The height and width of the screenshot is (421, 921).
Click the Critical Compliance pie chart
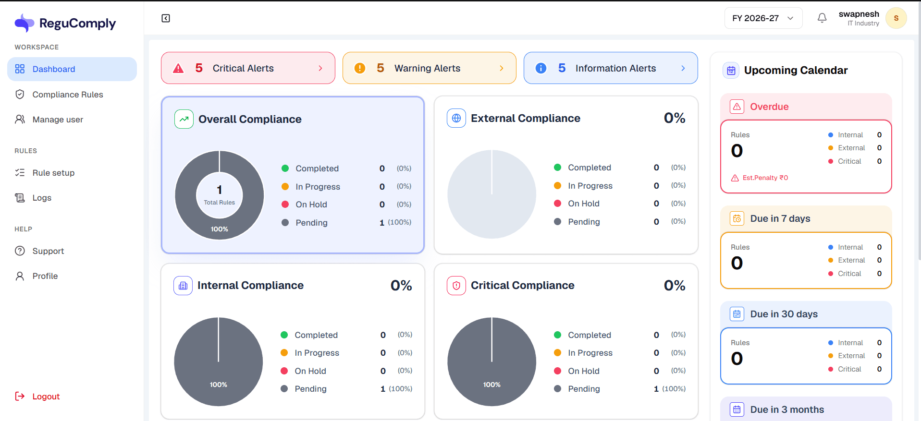coord(492,361)
